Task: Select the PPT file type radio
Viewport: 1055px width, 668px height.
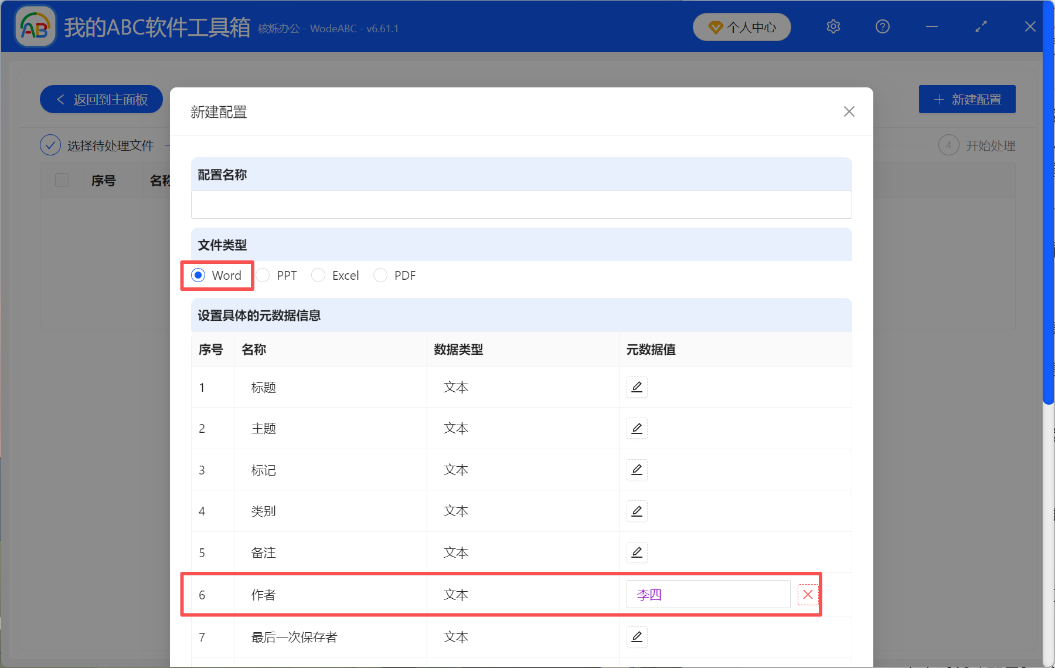Action: (263, 276)
